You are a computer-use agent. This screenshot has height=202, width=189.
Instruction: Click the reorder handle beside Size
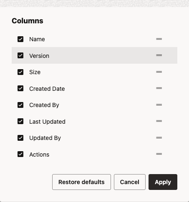(x=159, y=72)
